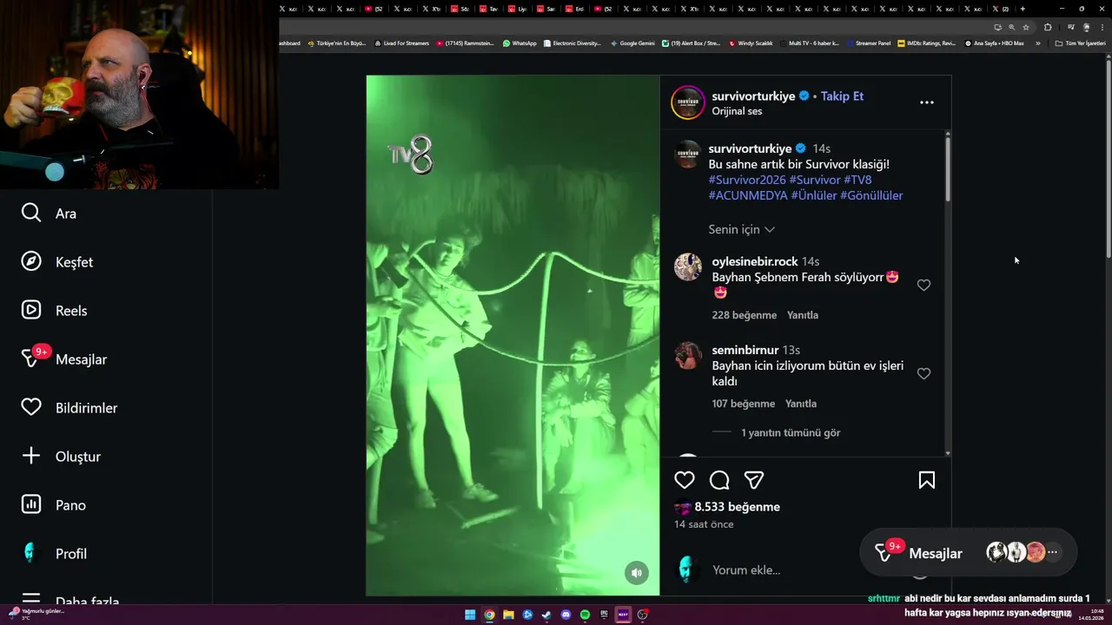Open browser extensions puzzle icon
1112x625 pixels.
pyautogui.click(x=1048, y=27)
